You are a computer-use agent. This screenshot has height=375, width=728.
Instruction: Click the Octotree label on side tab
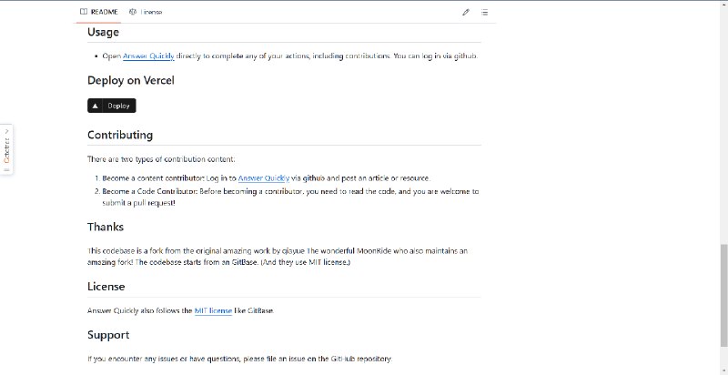coord(6,150)
